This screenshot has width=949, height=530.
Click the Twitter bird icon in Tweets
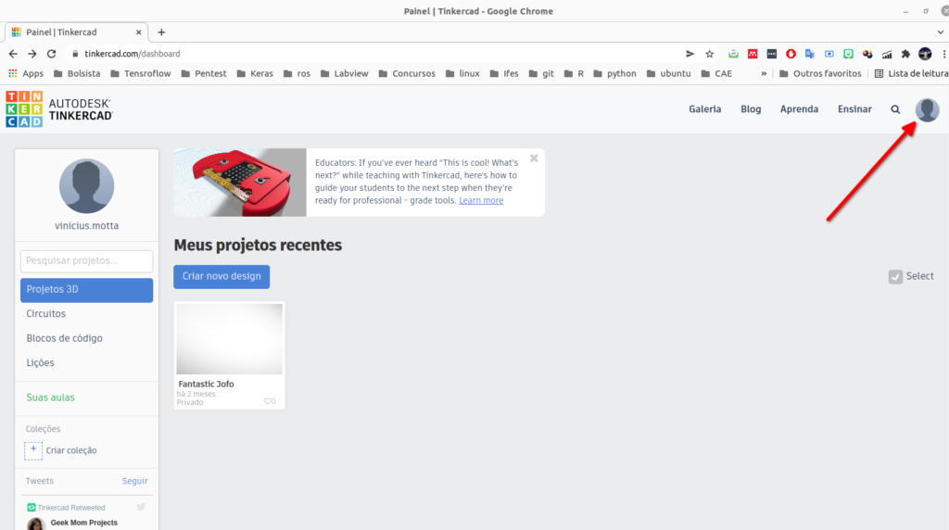141,507
